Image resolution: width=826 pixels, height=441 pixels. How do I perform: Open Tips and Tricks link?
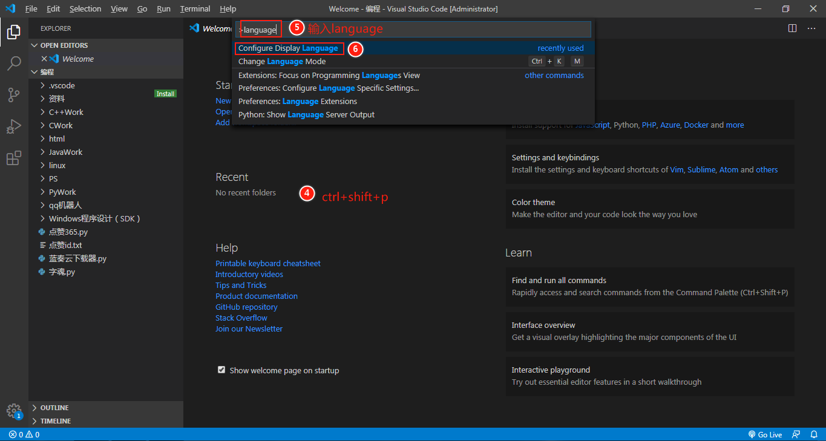pos(241,285)
